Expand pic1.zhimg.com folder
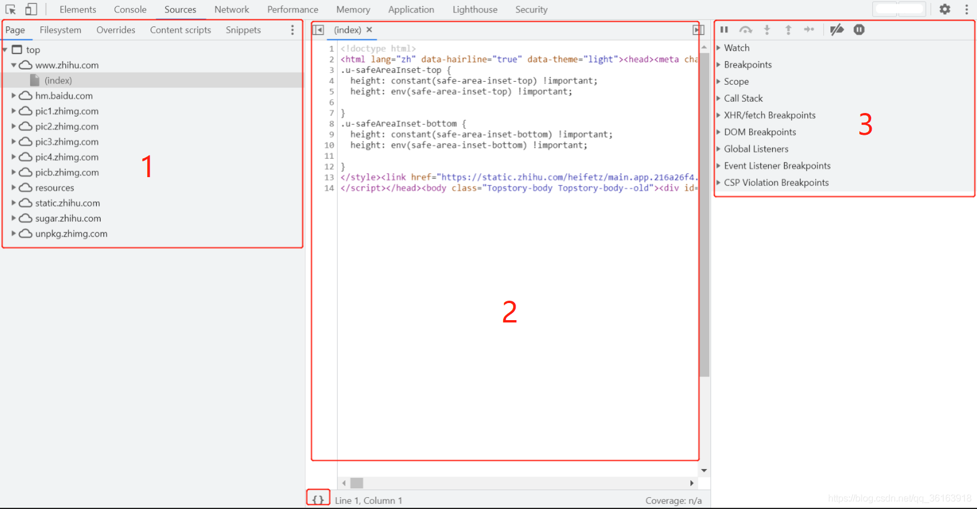This screenshot has width=977, height=509. click(x=14, y=111)
